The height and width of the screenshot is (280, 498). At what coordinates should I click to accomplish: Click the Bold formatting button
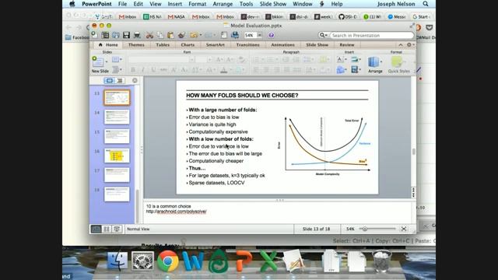coord(133,70)
